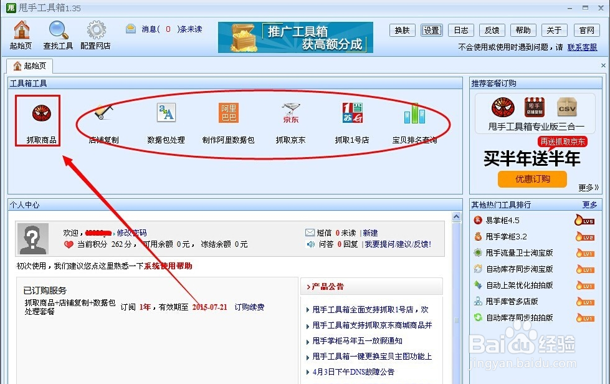This screenshot has height=384, width=610.
Task: Click 甩手工具箱专业版三合一 label
Action: click(536, 127)
